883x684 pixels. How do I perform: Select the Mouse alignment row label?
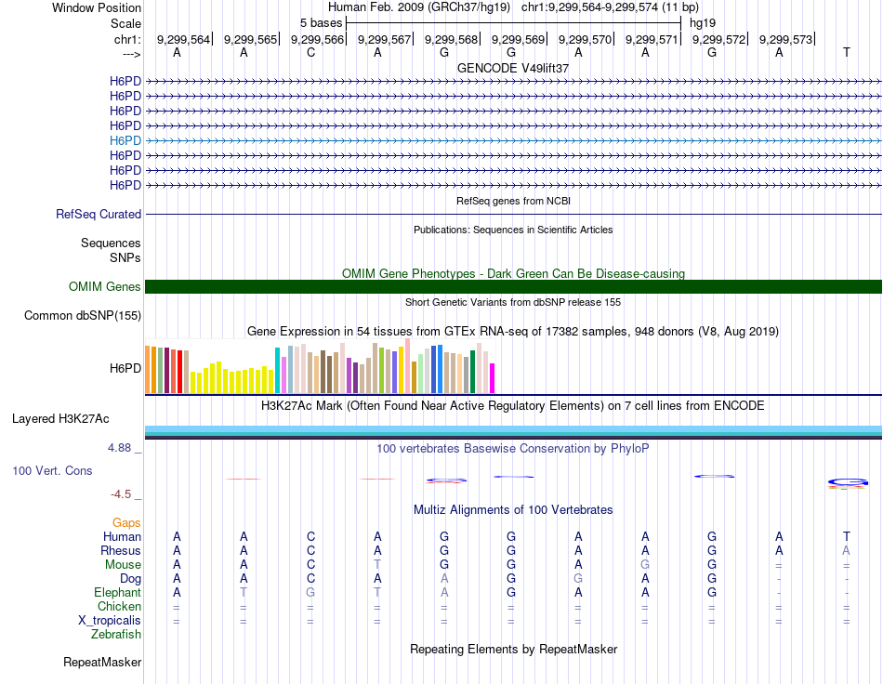click(123, 565)
